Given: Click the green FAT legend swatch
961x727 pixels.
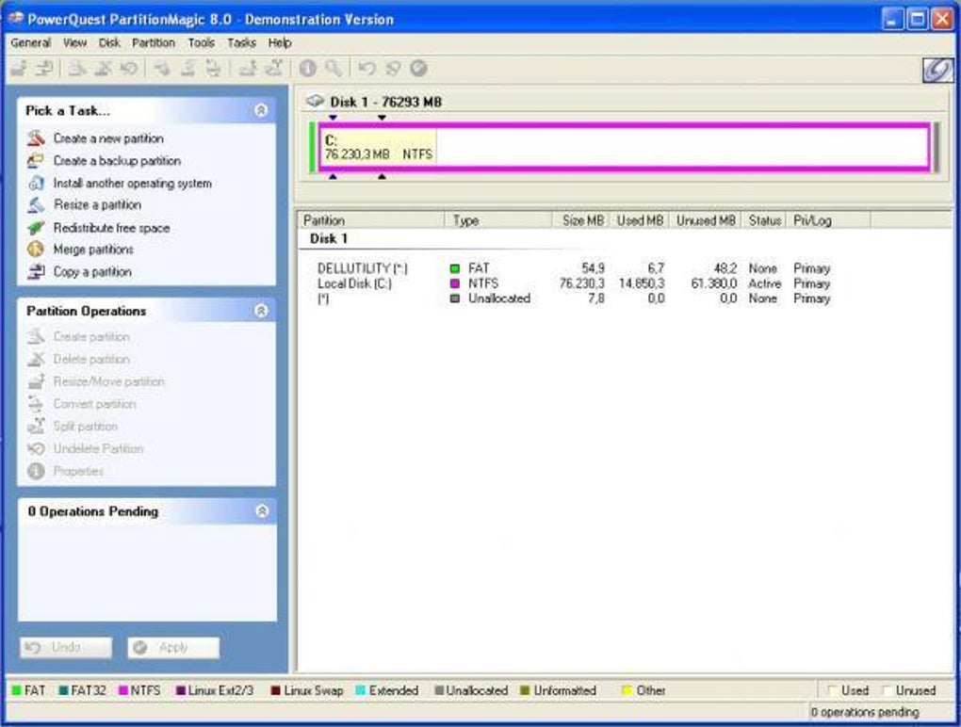Looking at the screenshot, I should pyautogui.click(x=17, y=691).
